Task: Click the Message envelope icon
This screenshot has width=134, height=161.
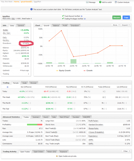Action: pos(87,2)
